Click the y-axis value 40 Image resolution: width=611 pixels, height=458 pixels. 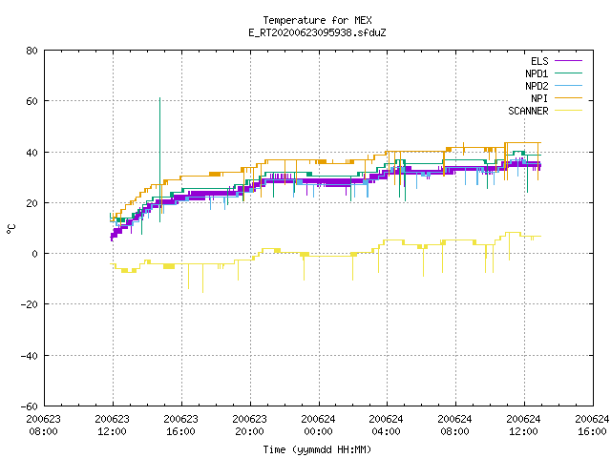(32, 153)
